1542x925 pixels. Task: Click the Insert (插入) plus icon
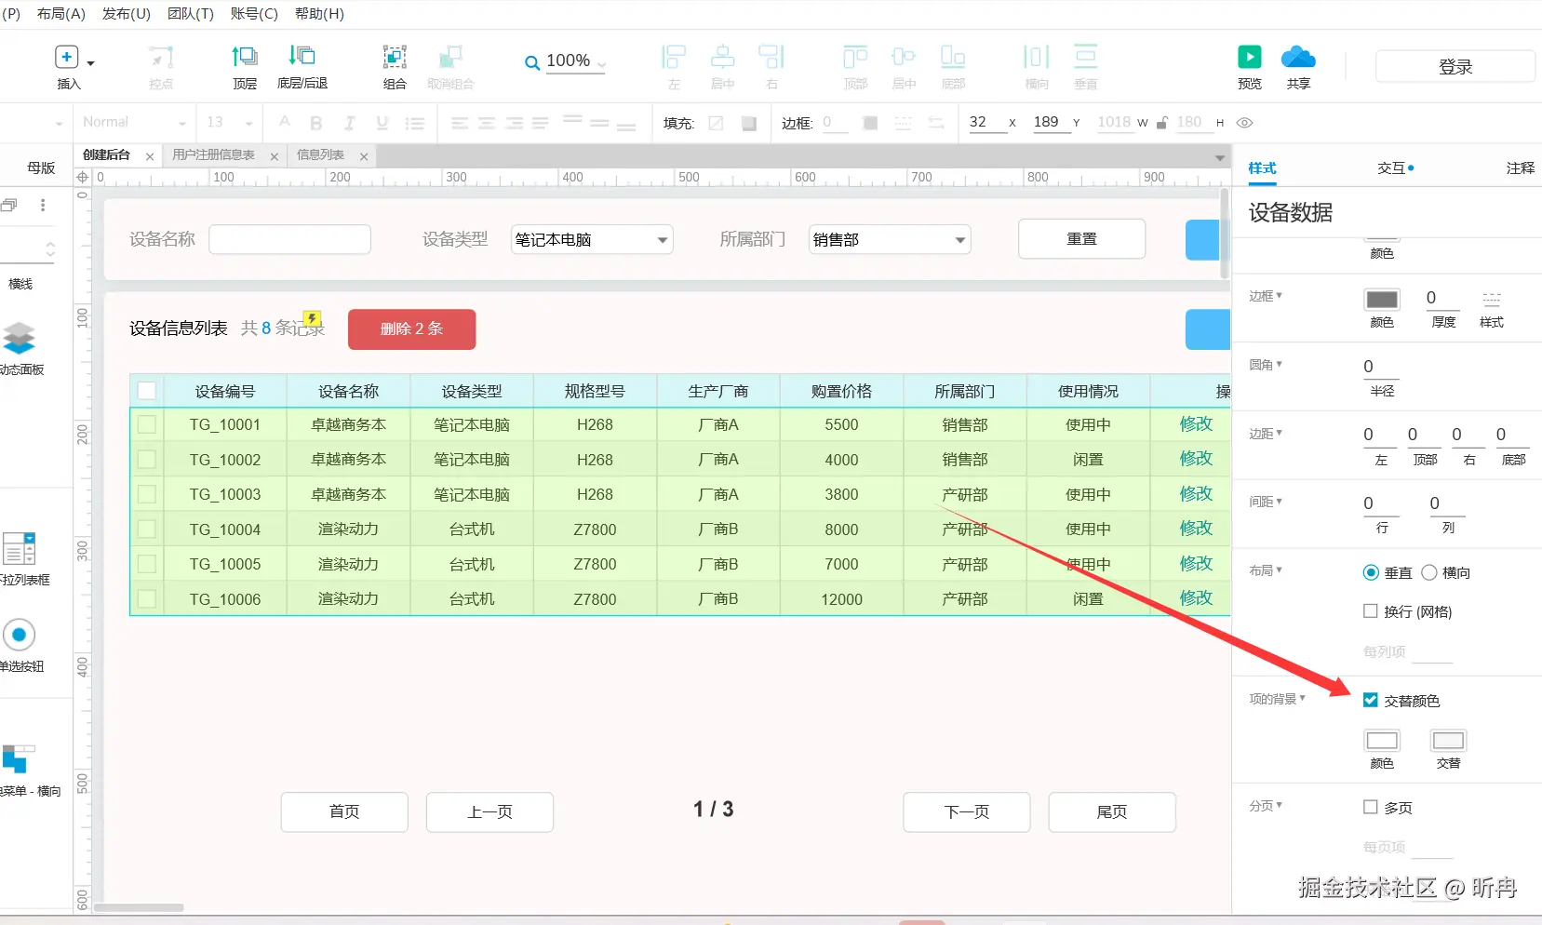click(x=67, y=58)
